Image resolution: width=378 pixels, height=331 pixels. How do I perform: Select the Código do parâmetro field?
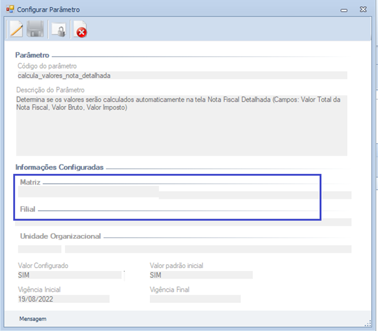click(x=181, y=75)
